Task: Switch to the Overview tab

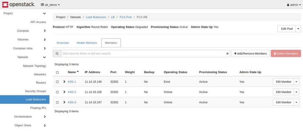Action: tap(63, 43)
